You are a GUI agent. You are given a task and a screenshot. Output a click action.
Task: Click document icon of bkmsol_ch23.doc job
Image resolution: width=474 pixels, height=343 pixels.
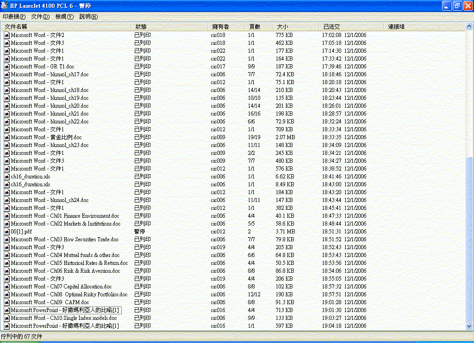tap(6, 145)
